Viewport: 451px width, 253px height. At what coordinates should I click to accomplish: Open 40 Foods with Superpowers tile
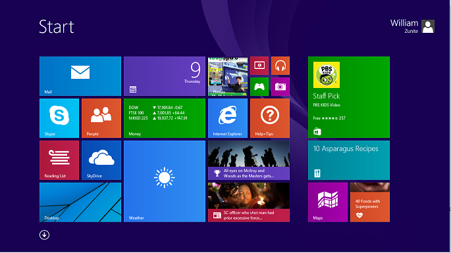pyautogui.click(x=370, y=202)
